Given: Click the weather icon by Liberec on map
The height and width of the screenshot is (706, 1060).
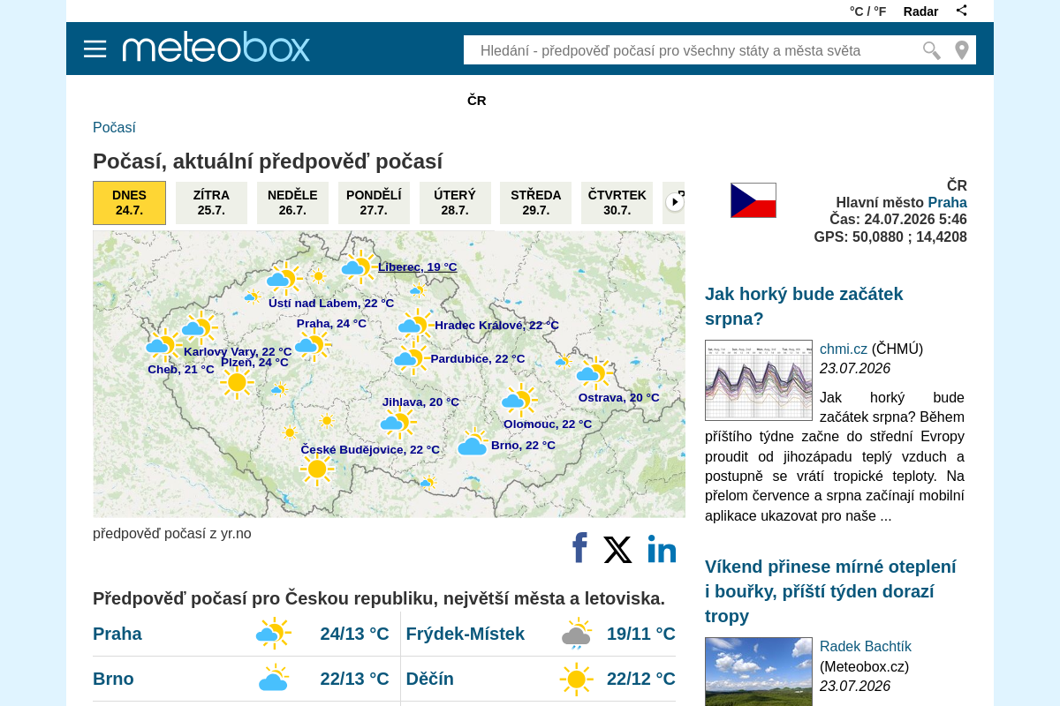Looking at the screenshot, I should click(359, 266).
